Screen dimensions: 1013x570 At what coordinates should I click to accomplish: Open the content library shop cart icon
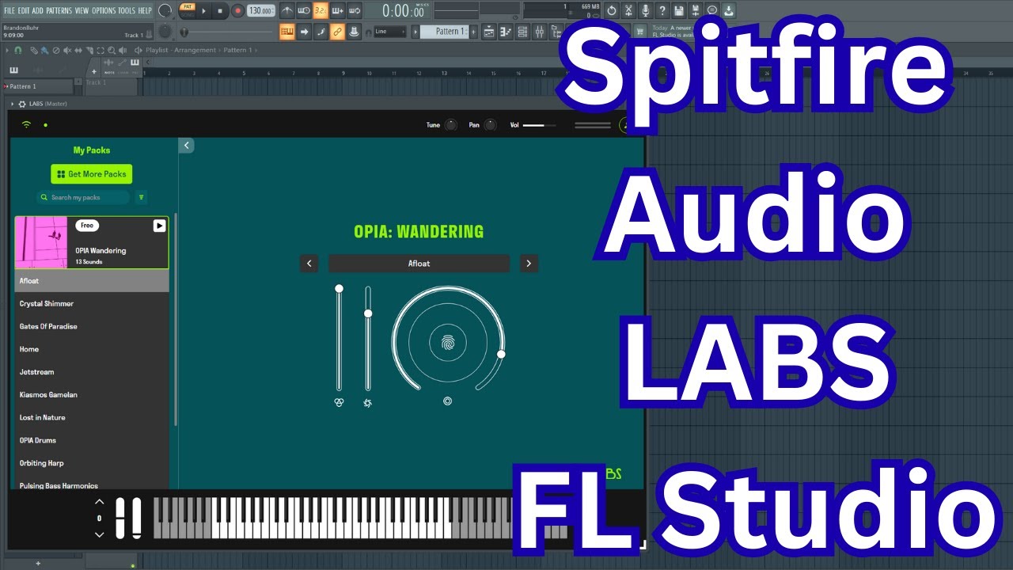point(640,32)
